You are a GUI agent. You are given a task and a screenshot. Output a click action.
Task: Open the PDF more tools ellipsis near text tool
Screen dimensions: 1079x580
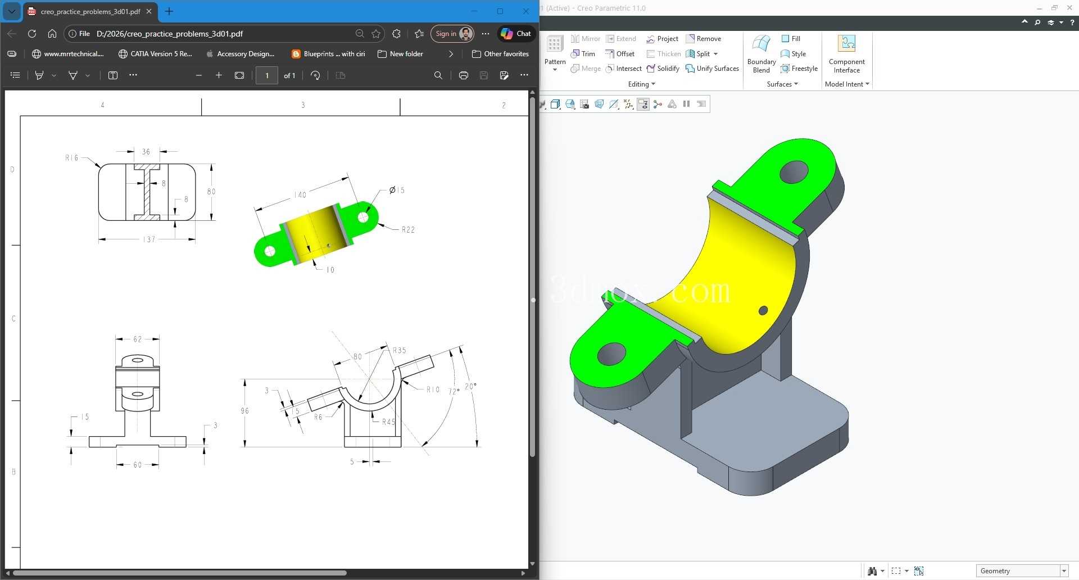[133, 75]
